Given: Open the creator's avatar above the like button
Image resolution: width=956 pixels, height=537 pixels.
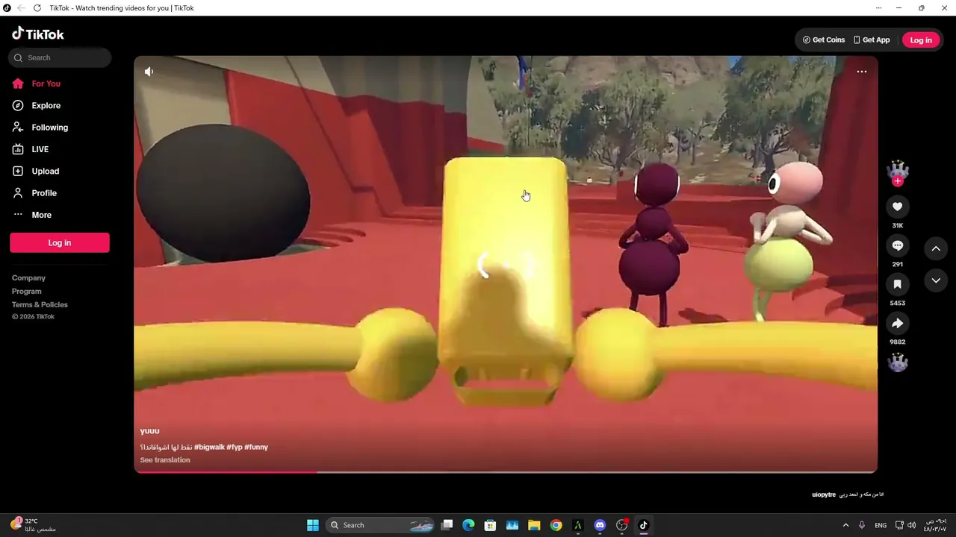Looking at the screenshot, I should tap(898, 170).
